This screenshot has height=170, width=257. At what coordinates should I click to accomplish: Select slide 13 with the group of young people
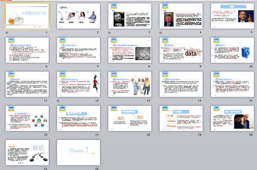click(130, 84)
